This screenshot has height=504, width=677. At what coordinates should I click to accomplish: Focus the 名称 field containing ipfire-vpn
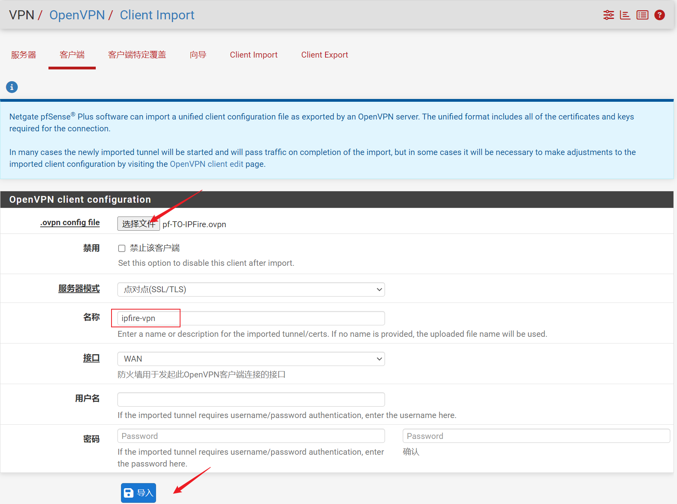pos(251,318)
